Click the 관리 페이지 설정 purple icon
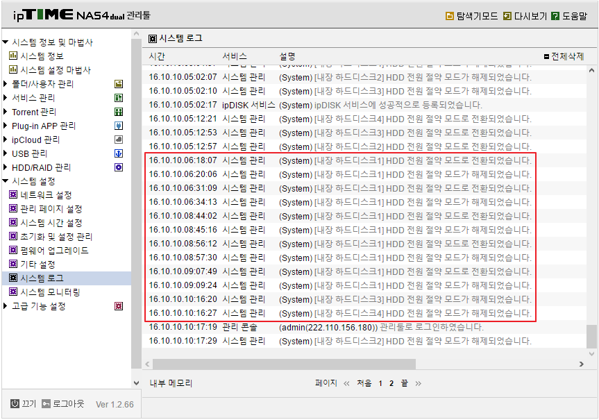The width and height of the screenshot is (599, 420). 13,209
